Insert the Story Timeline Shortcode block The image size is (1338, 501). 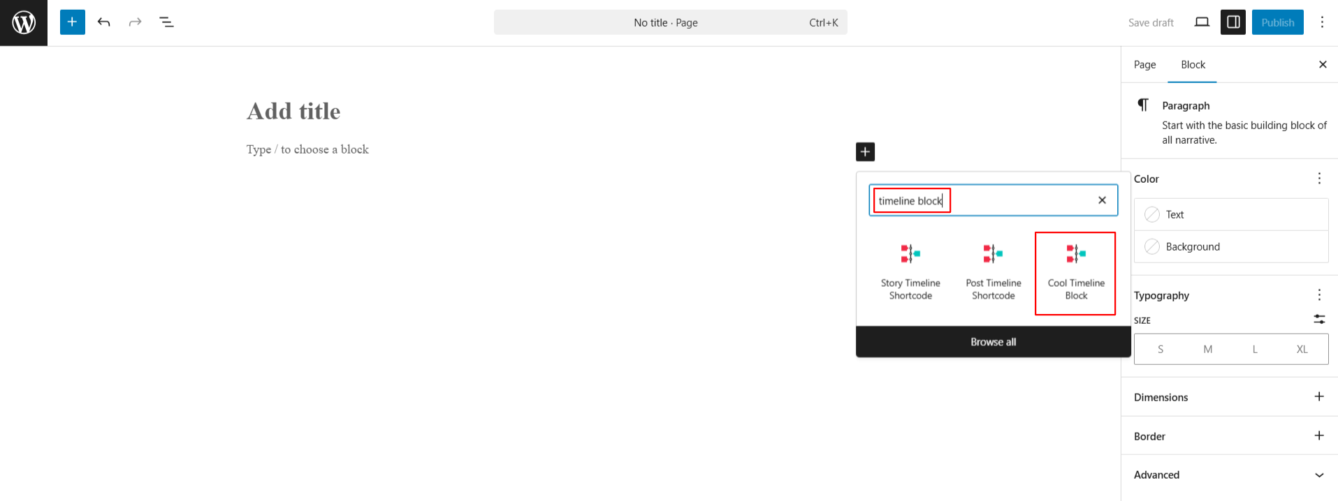coord(910,273)
